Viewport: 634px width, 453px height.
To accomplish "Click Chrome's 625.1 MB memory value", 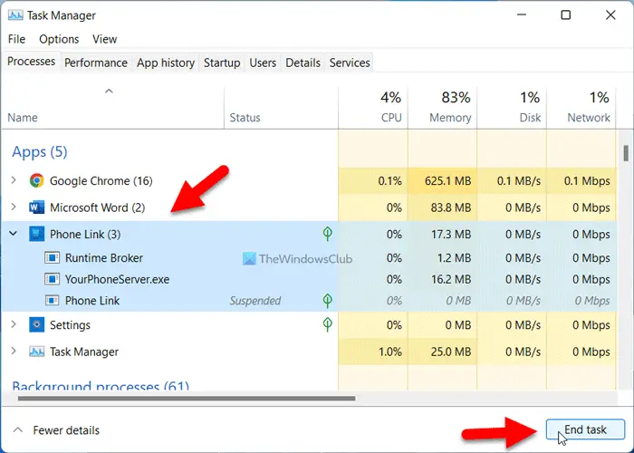I will [x=447, y=180].
